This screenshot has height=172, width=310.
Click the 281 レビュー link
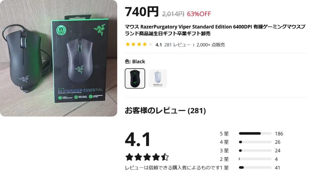pyautogui.click(x=177, y=45)
